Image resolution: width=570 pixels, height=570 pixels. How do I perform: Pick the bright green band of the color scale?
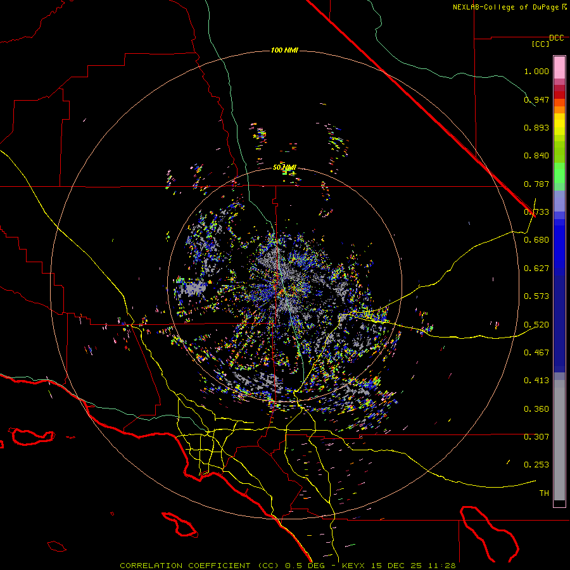pyautogui.click(x=559, y=173)
